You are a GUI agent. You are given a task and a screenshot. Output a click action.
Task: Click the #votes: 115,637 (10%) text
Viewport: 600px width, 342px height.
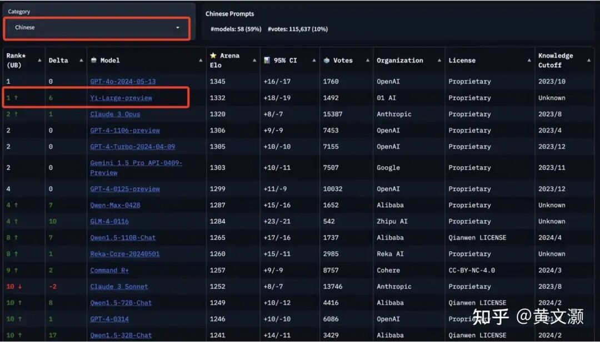[x=297, y=29]
